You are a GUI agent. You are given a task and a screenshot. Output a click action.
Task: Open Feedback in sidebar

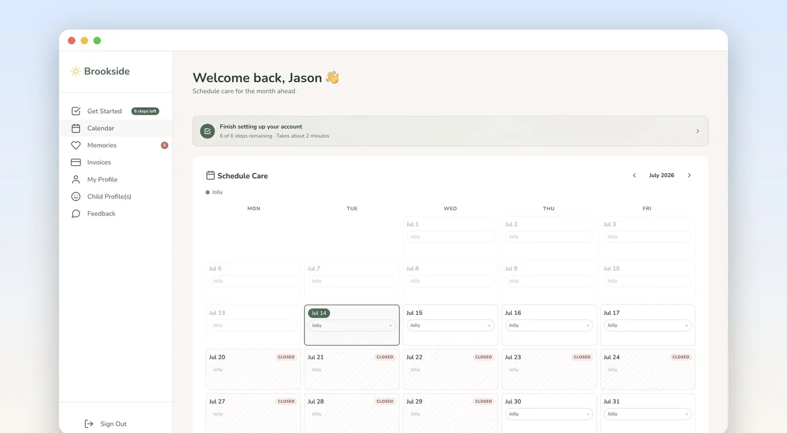tap(115, 214)
